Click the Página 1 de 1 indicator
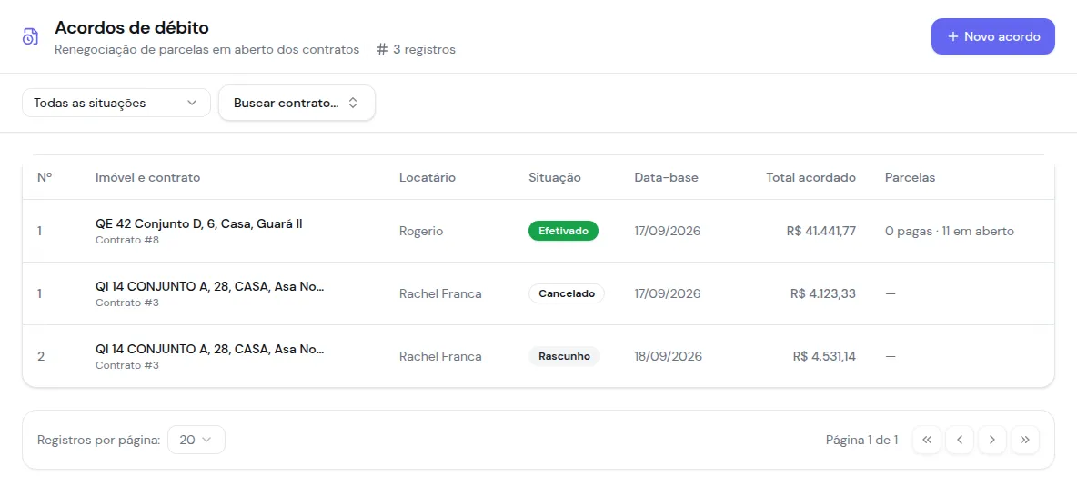 coord(862,440)
